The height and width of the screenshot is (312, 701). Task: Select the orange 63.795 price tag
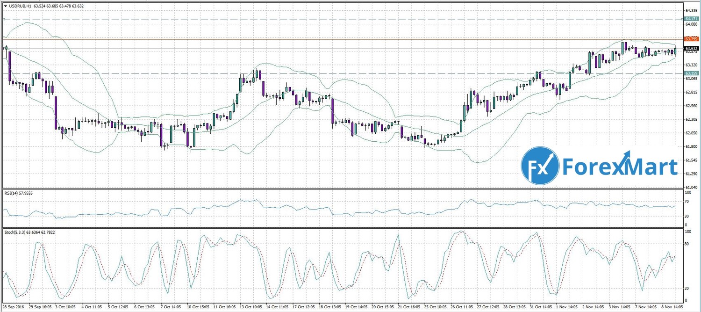pyautogui.click(x=692, y=39)
